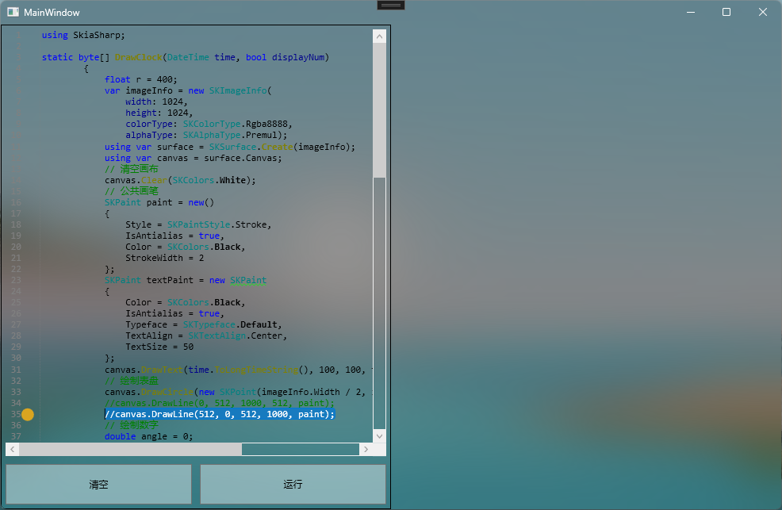Click the right arrow of the horizontal scrollbar
Viewport: 782px width, 510px height.
click(366, 449)
